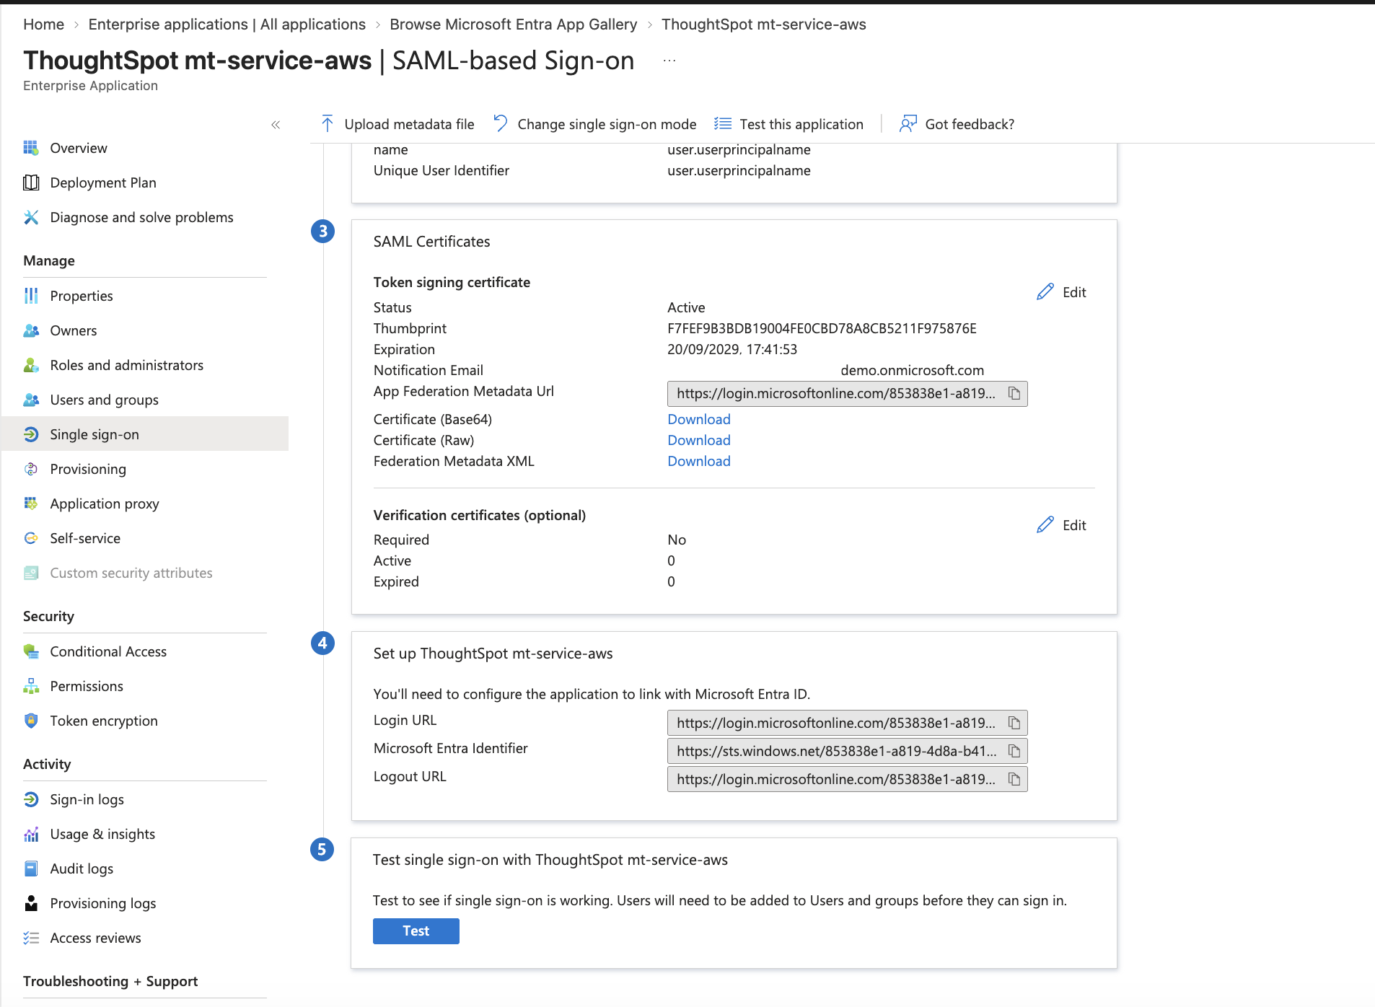This screenshot has width=1375, height=1007.
Task: Copy the Microsoft Entra Identifier value
Action: click(1014, 751)
